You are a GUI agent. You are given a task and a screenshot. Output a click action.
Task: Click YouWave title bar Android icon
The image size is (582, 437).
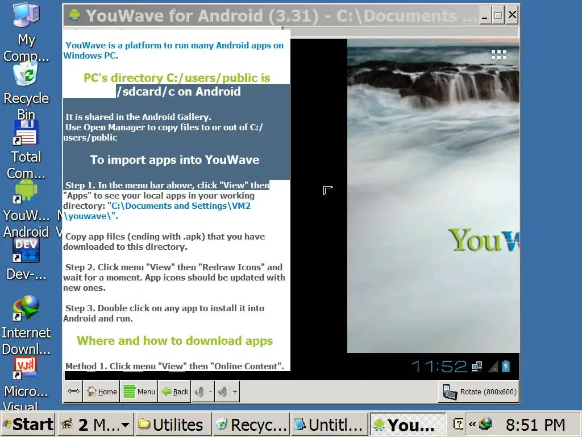coord(74,15)
